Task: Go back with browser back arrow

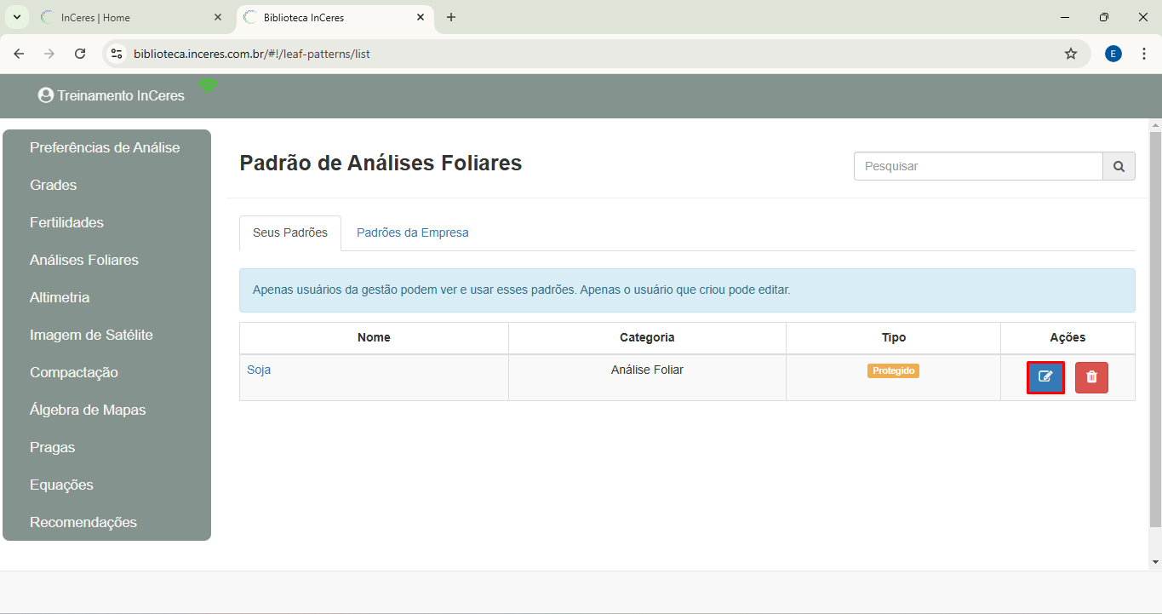Action: (x=19, y=54)
